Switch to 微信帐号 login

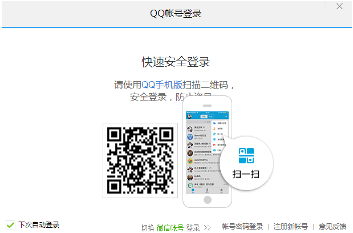tap(170, 228)
